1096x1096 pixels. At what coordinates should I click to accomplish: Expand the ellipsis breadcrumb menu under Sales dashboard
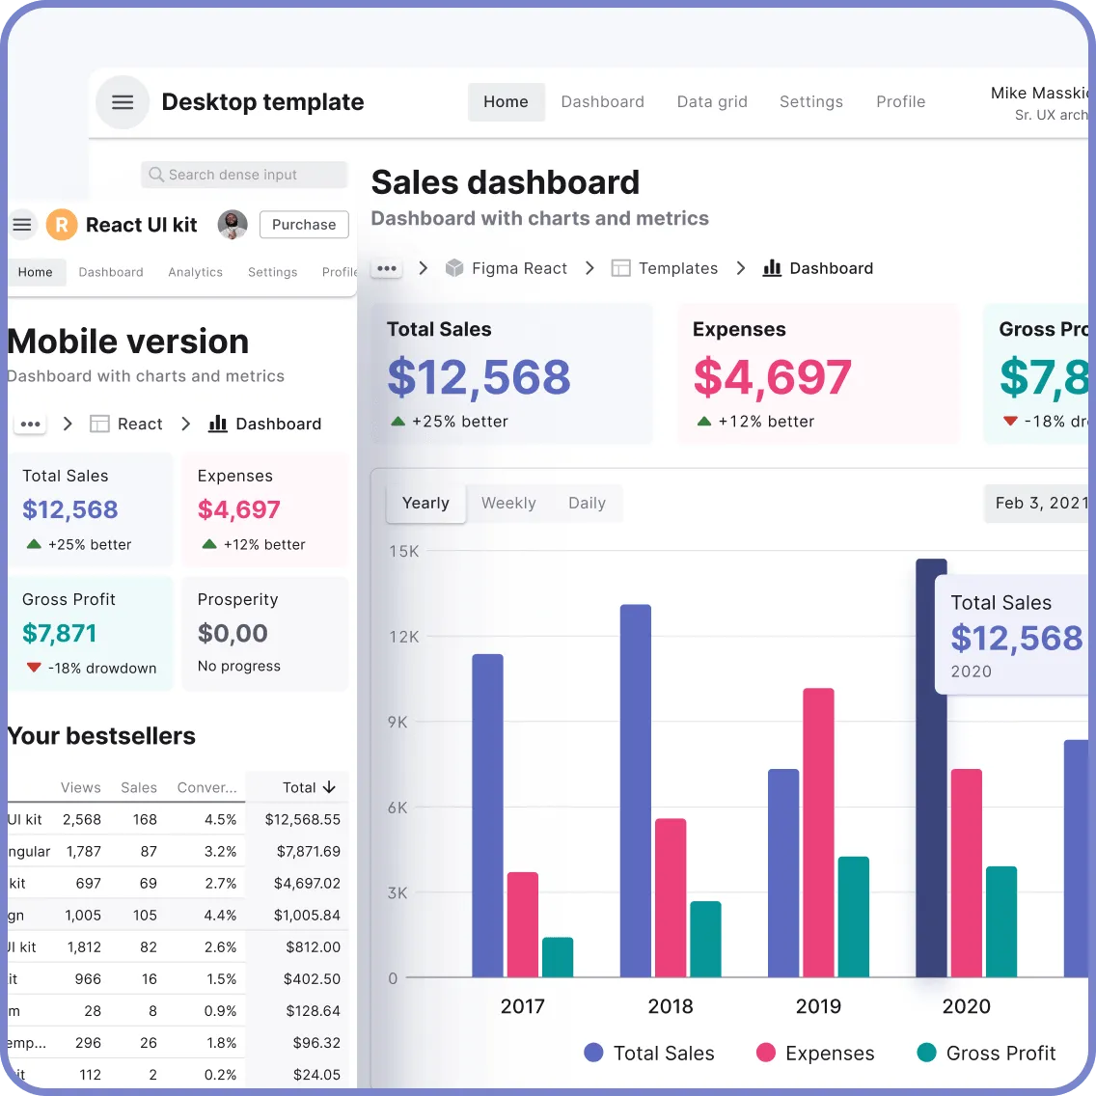point(386,268)
